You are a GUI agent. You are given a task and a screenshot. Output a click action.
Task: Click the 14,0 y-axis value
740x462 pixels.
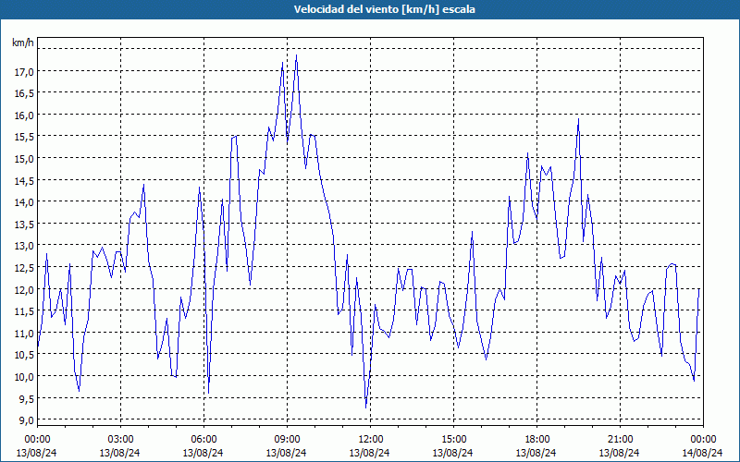[x=25, y=202]
